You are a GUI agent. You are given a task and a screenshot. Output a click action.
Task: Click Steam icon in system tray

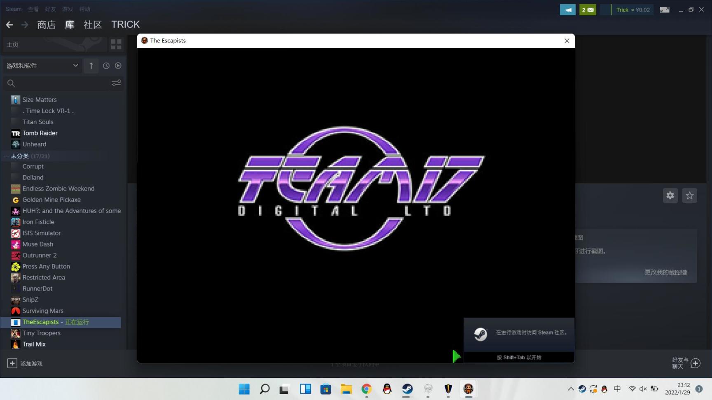pyautogui.click(x=582, y=389)
